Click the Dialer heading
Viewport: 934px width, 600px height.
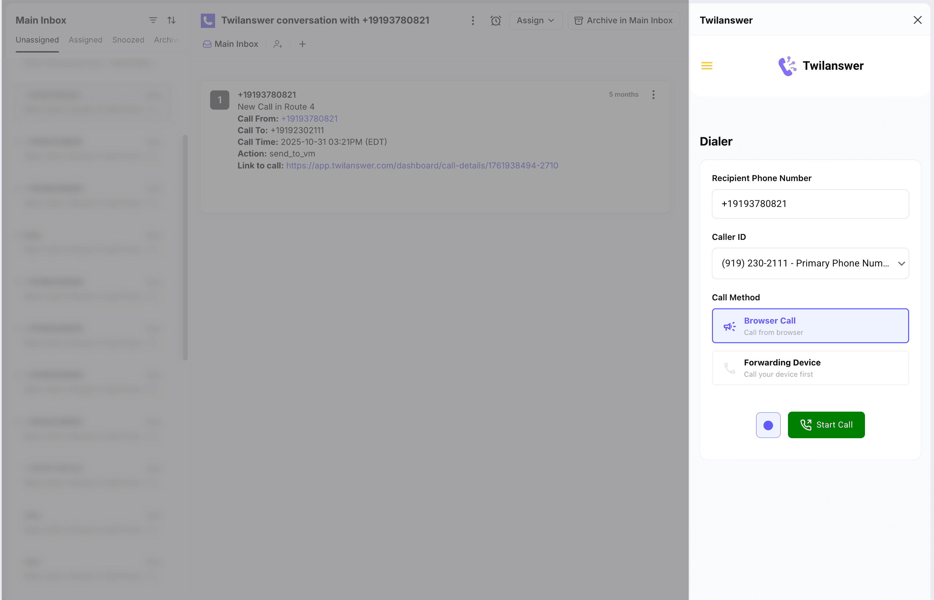tap(716, 142)
